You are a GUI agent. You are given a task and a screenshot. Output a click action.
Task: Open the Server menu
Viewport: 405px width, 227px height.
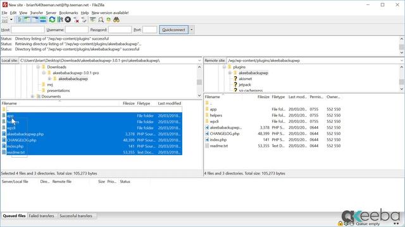tap(51, 13)
